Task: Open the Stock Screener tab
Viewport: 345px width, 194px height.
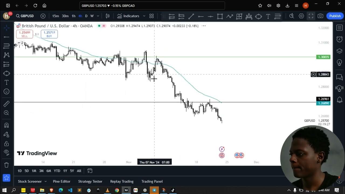Action: click(30, 181)
